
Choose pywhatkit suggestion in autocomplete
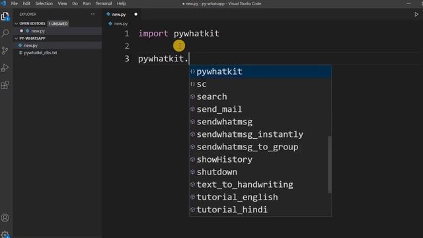point(260,71)
